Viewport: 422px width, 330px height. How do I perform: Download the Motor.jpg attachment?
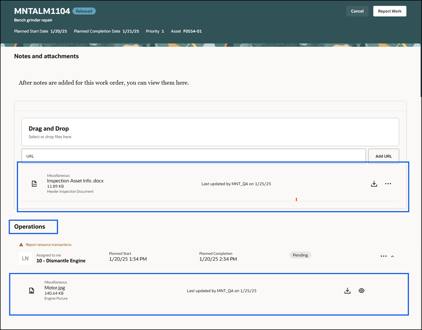pyautogui.click(x=347, y=290)
